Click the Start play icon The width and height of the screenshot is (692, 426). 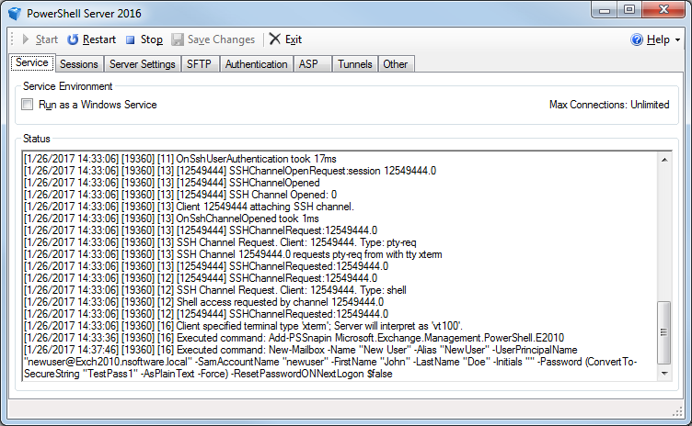(26, 39)
